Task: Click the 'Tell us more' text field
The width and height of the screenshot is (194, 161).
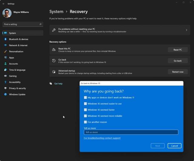Action: [131, 132]
